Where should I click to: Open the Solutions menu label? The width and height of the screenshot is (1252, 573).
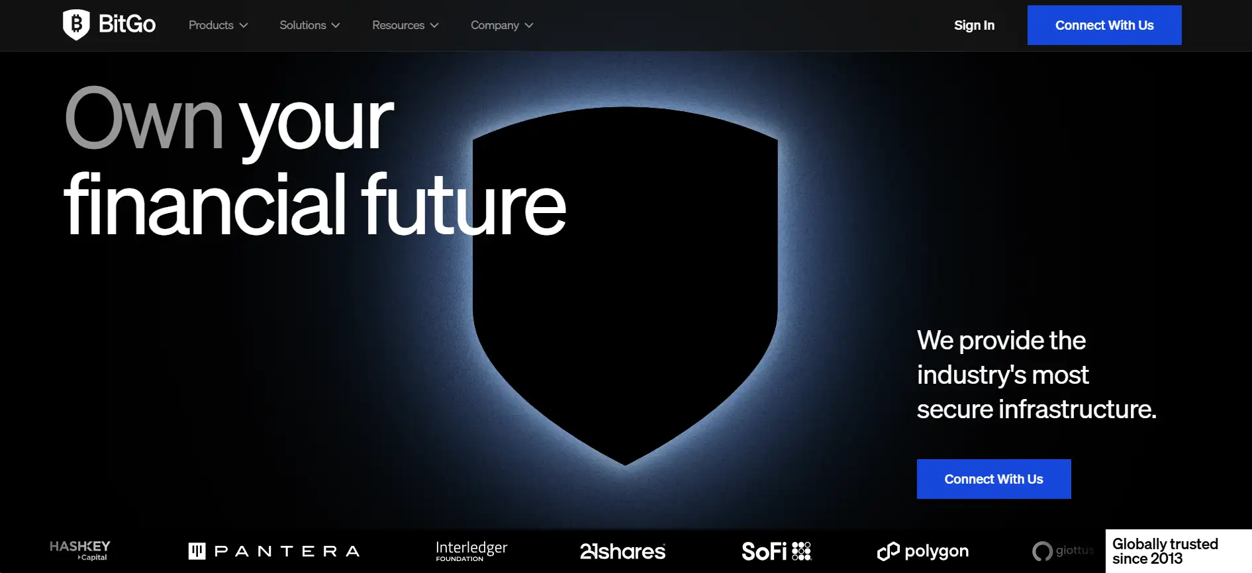(303, 25)
